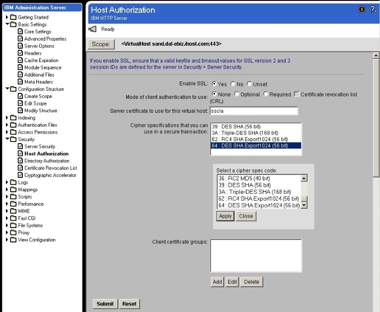Choose Optional client authentication mode
380x312 pixels.
click(236, 94)
